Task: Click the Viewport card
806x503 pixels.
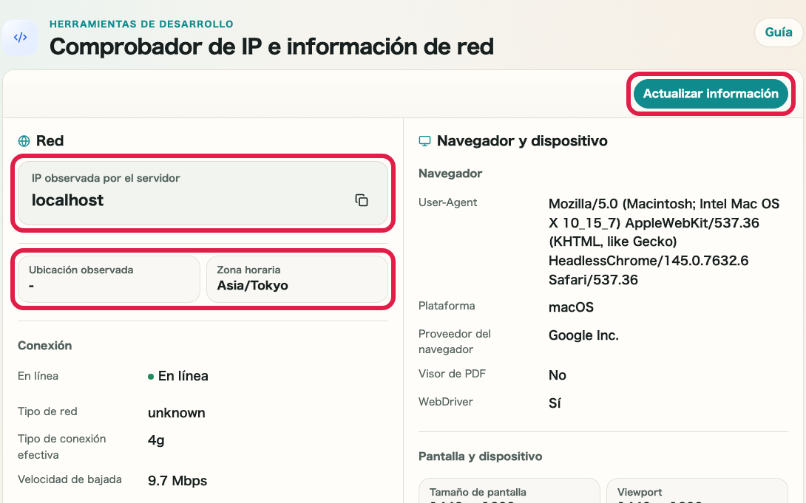Action: (697, 490)
